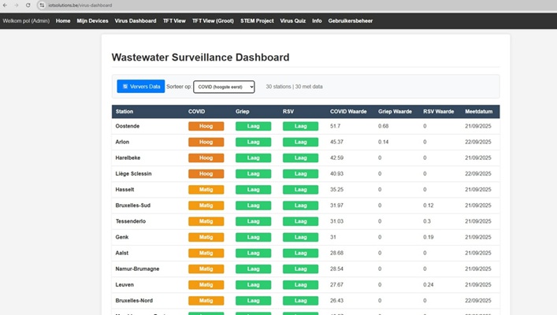Click the Hasselt station name
The image size is (557, 315).
click(124, 190)
